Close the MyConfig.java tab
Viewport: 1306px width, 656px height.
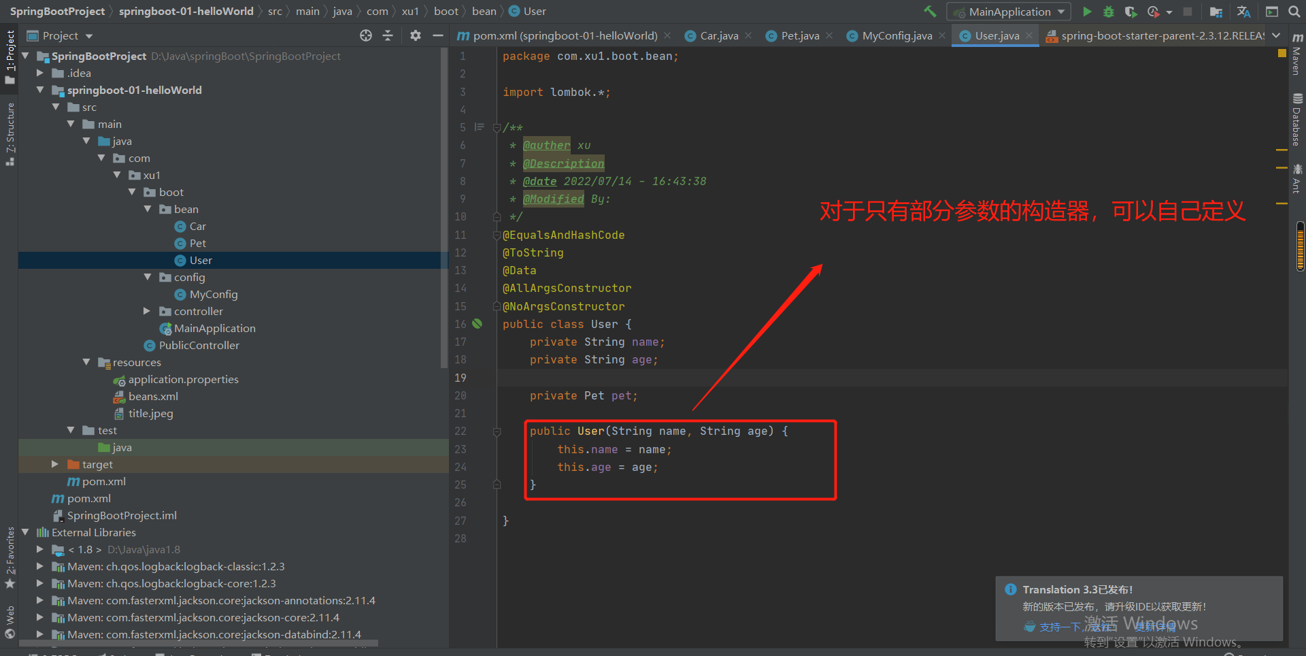coord(942,35)
